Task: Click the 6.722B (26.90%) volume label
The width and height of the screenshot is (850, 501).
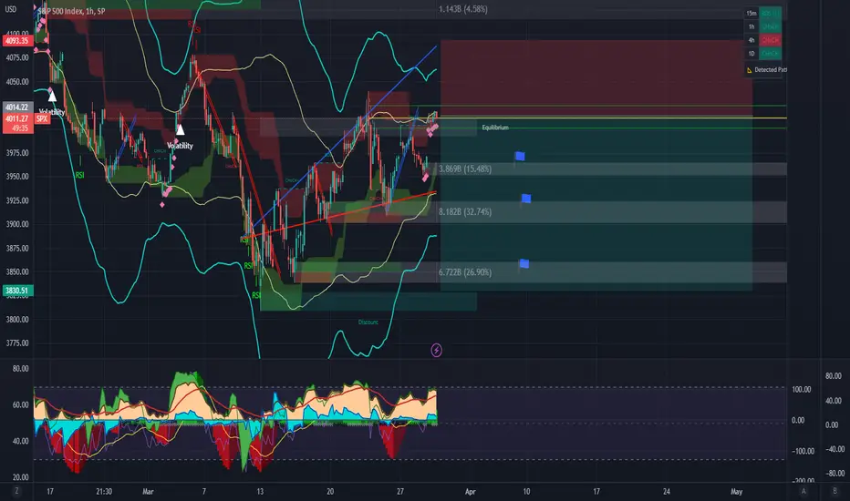Action: point(465,272)
